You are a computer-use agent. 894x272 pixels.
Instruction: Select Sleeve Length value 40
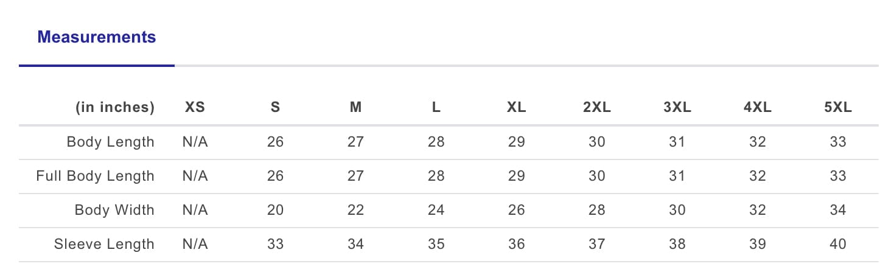[x=837, y=244]
